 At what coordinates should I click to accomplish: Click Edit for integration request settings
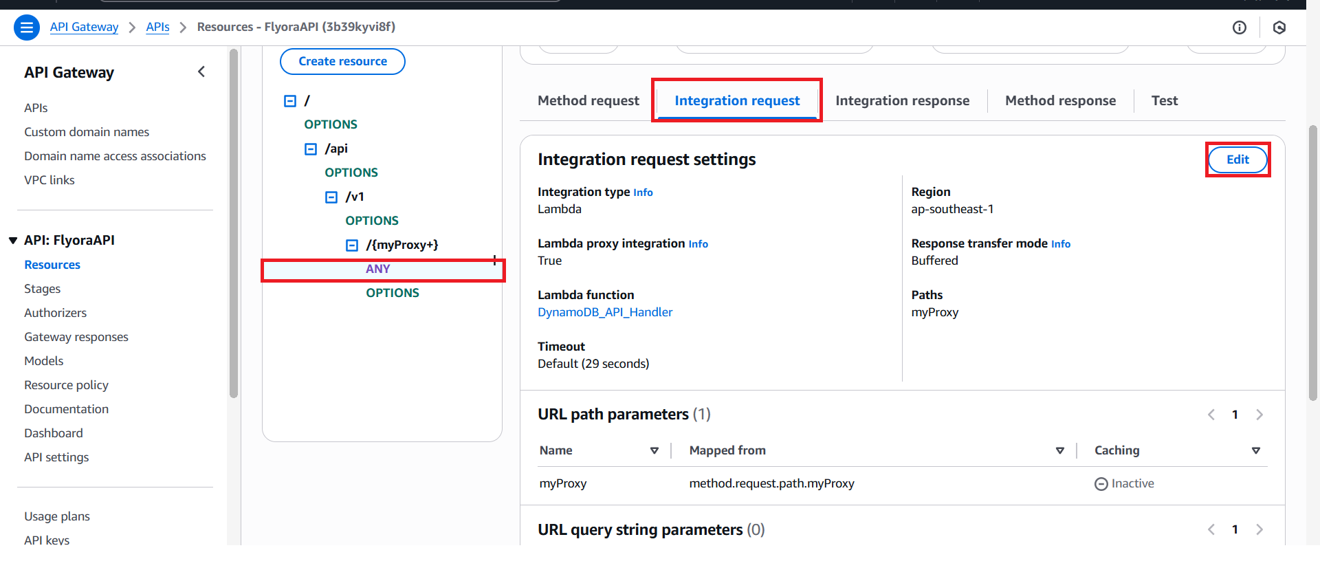(x=1237, y=160)
